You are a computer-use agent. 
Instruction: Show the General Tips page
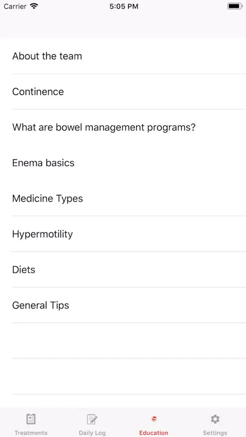tap(123, 305)
